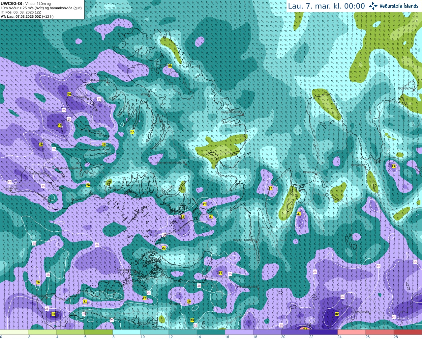Click the Bergstaðir station label
Viewport: 422px width, 339px height.
(358, 165)
